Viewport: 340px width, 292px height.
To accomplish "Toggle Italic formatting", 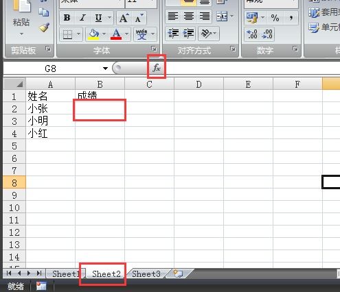I will (82, 18).
